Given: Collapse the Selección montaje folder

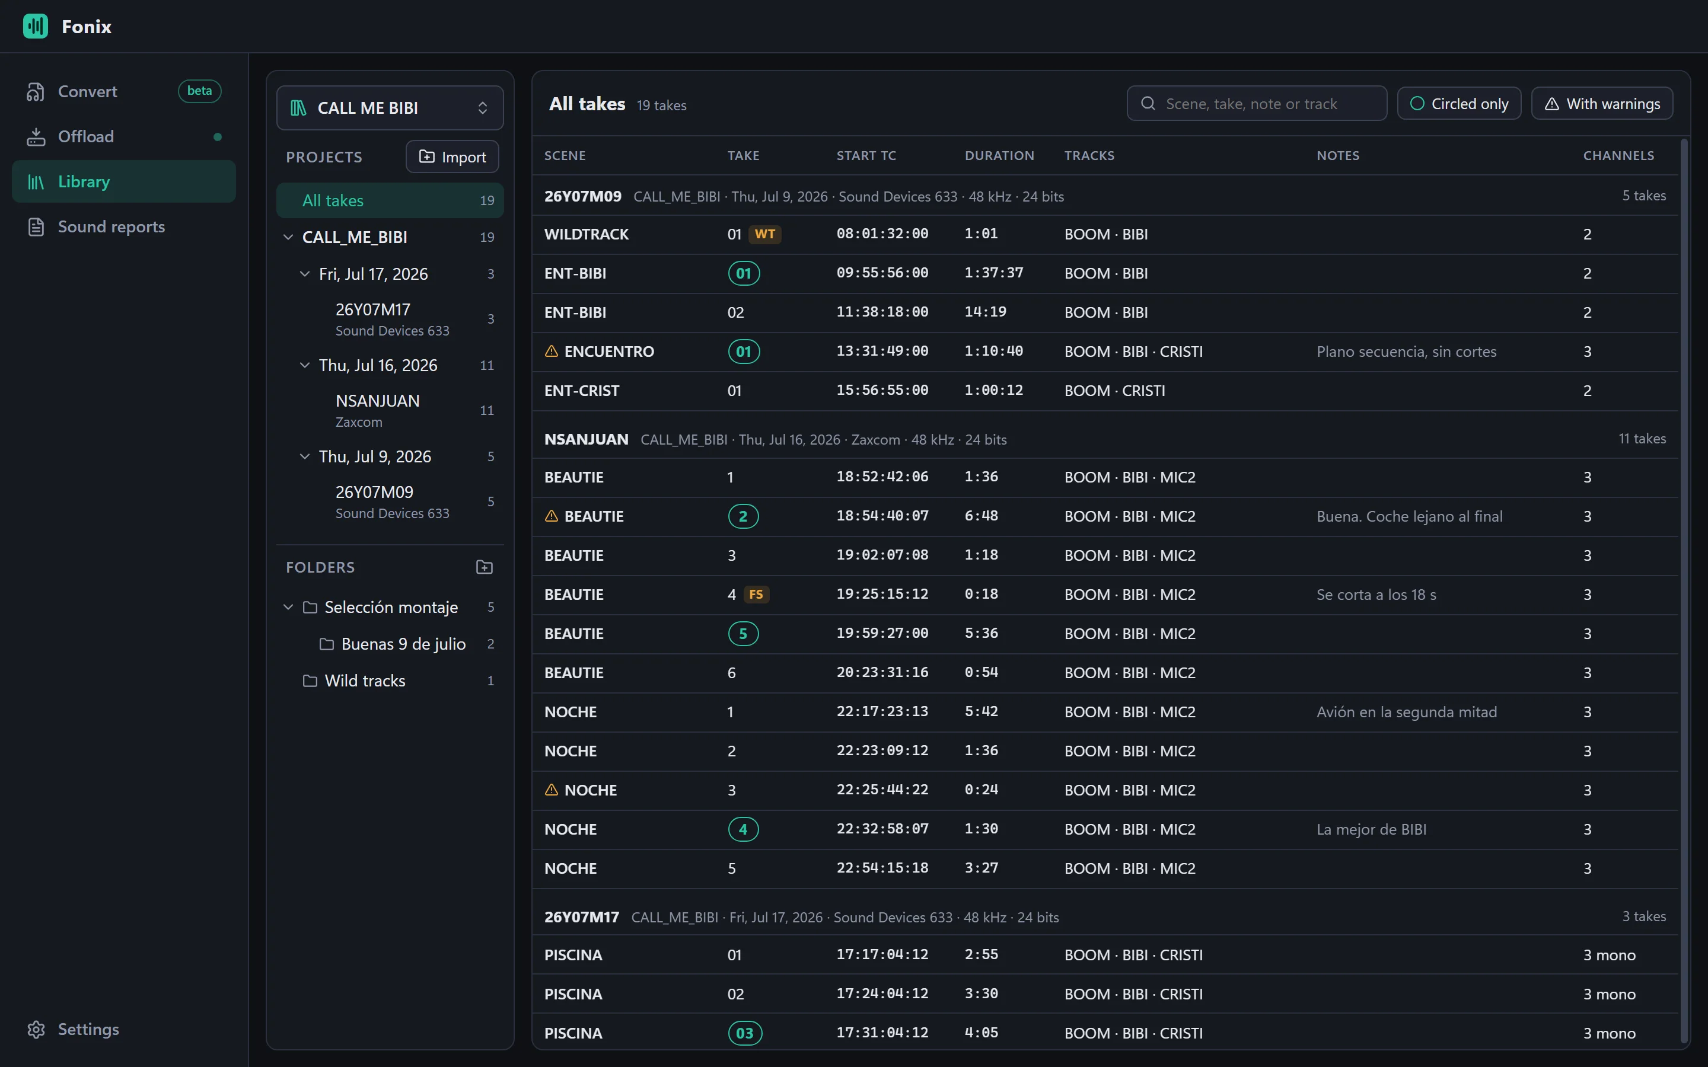Looking at the screenshot, I should (288, 607).
